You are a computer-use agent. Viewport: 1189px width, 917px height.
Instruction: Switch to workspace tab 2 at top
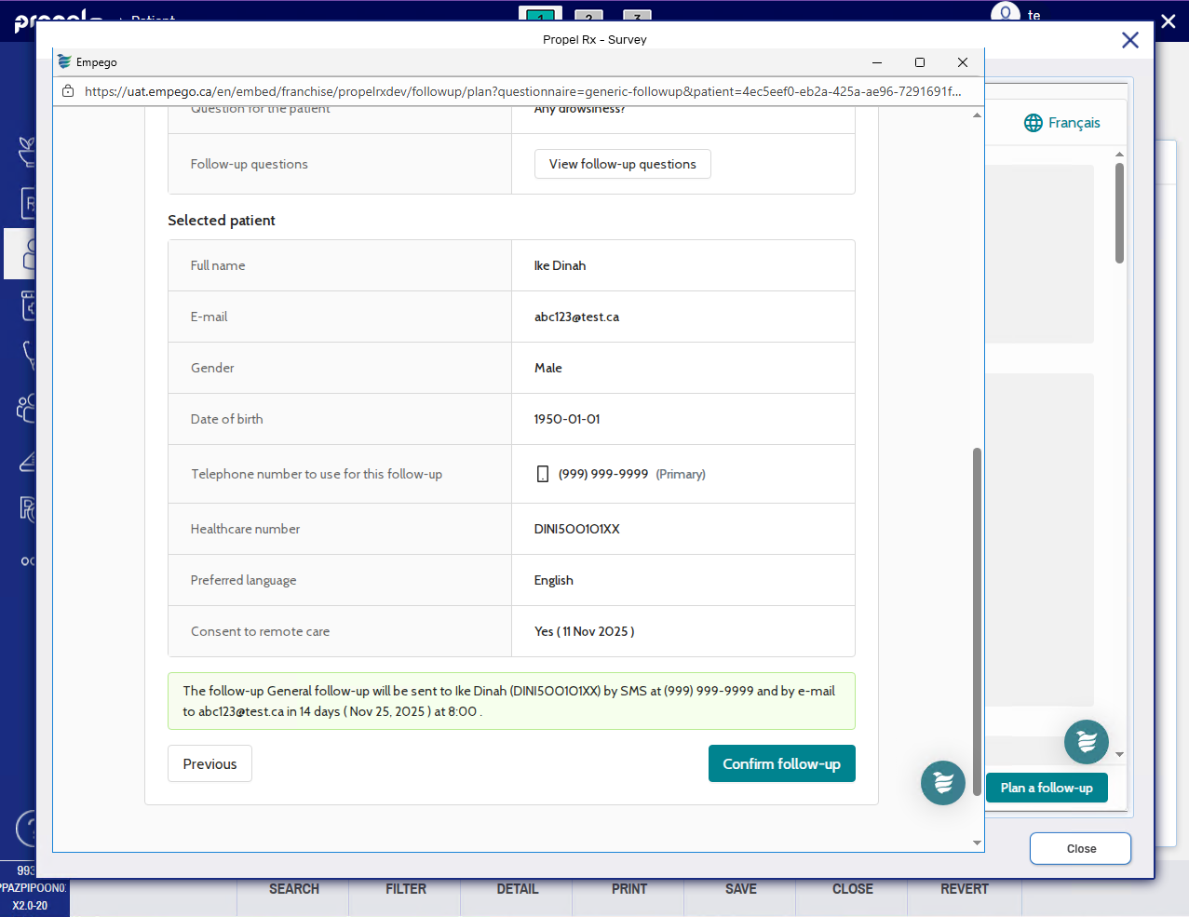click(588, 16)
